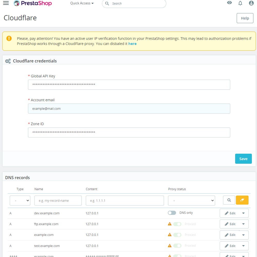Edit the test.example.com record

click(230, 246)
